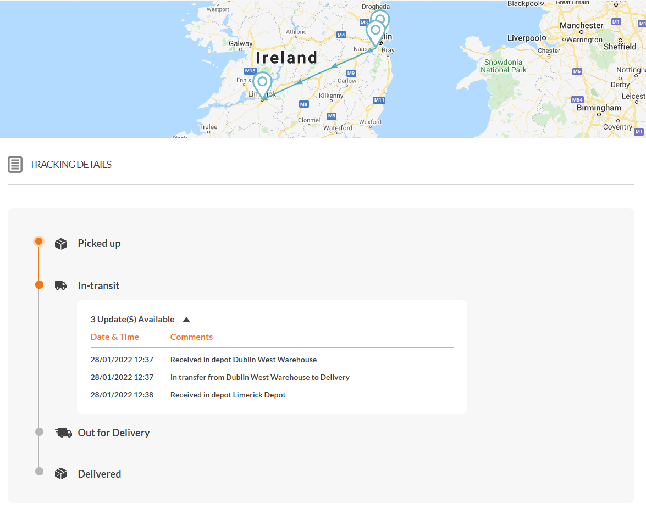Toggle the In-transit progress dot
The height and width of the screenshot is (510, 646).
pos(38,284)
